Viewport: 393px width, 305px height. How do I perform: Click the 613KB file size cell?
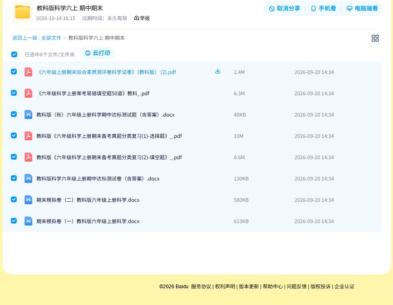click(241, 221)
